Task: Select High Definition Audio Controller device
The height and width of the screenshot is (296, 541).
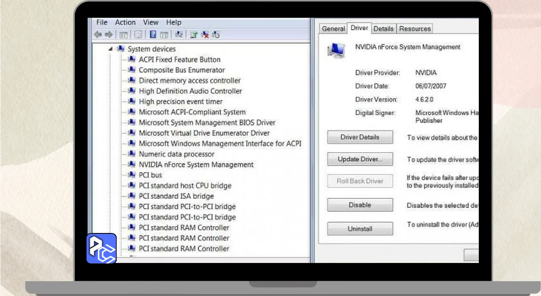Action: tap(190, 91)
